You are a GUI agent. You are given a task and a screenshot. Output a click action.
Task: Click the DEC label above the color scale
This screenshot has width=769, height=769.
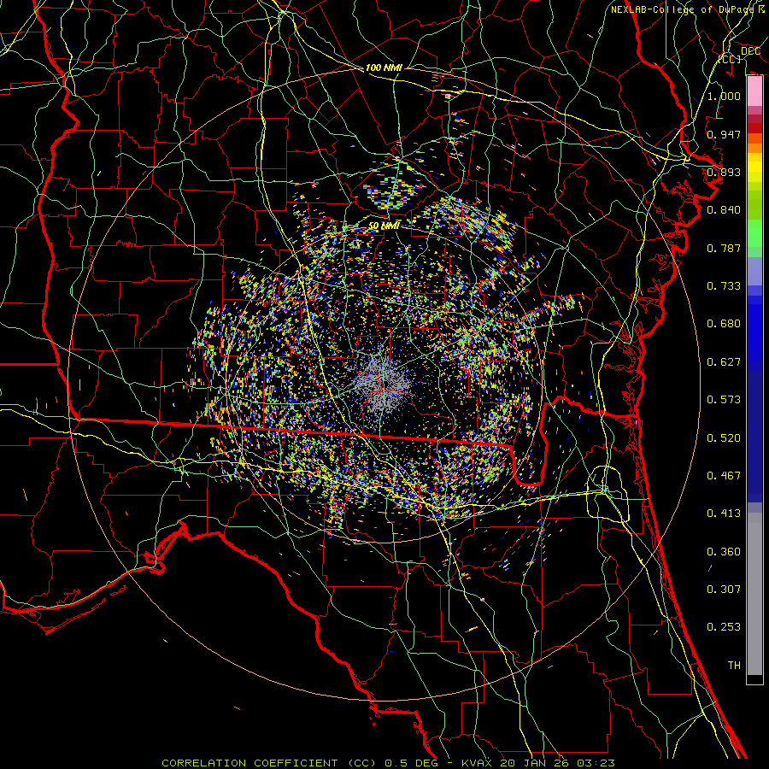(750, 50)
